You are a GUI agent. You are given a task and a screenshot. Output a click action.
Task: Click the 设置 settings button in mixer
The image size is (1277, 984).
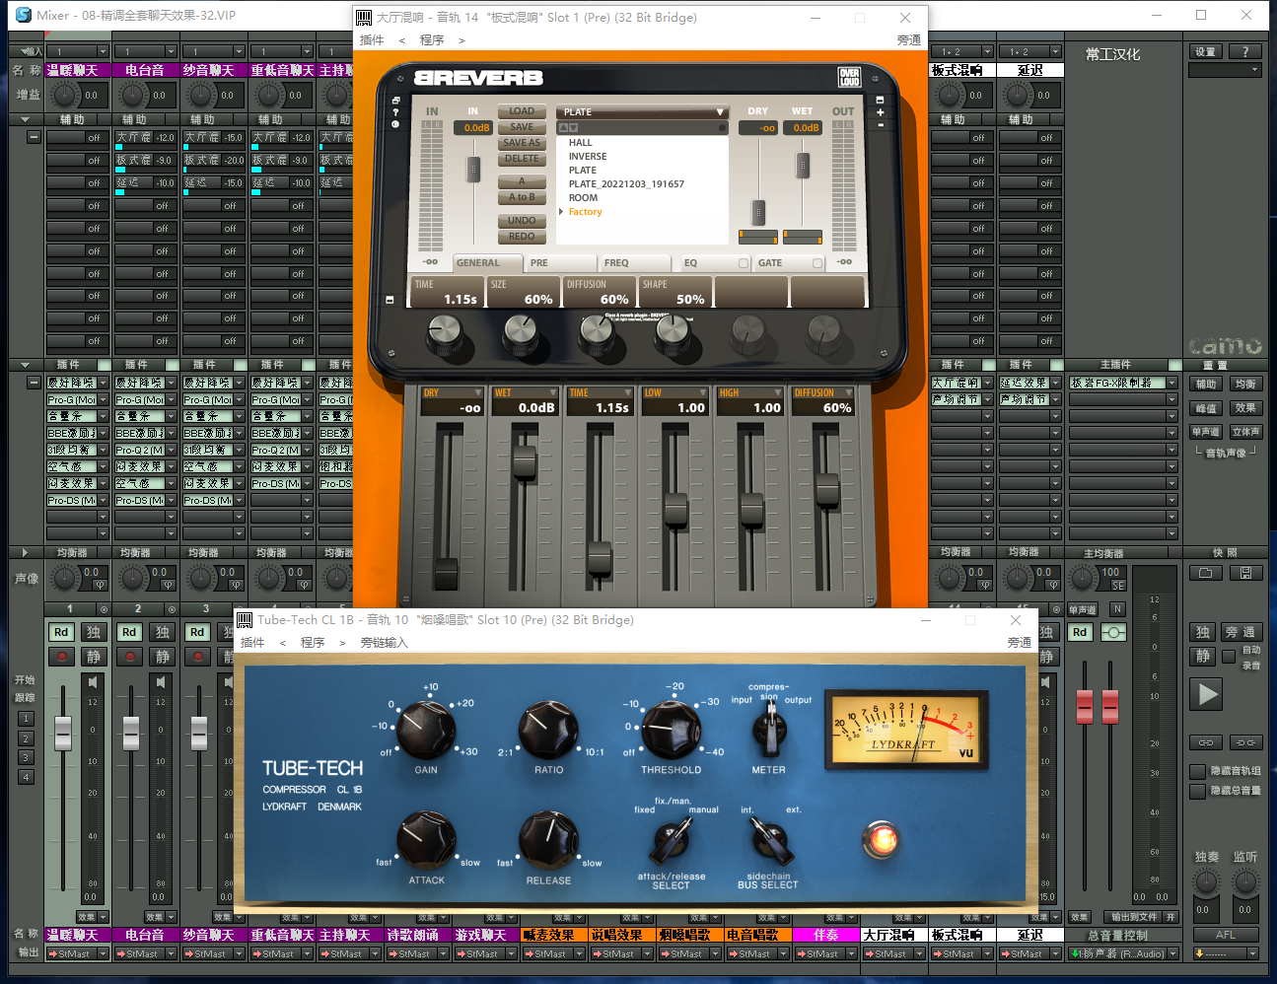tap(1205, 51)
